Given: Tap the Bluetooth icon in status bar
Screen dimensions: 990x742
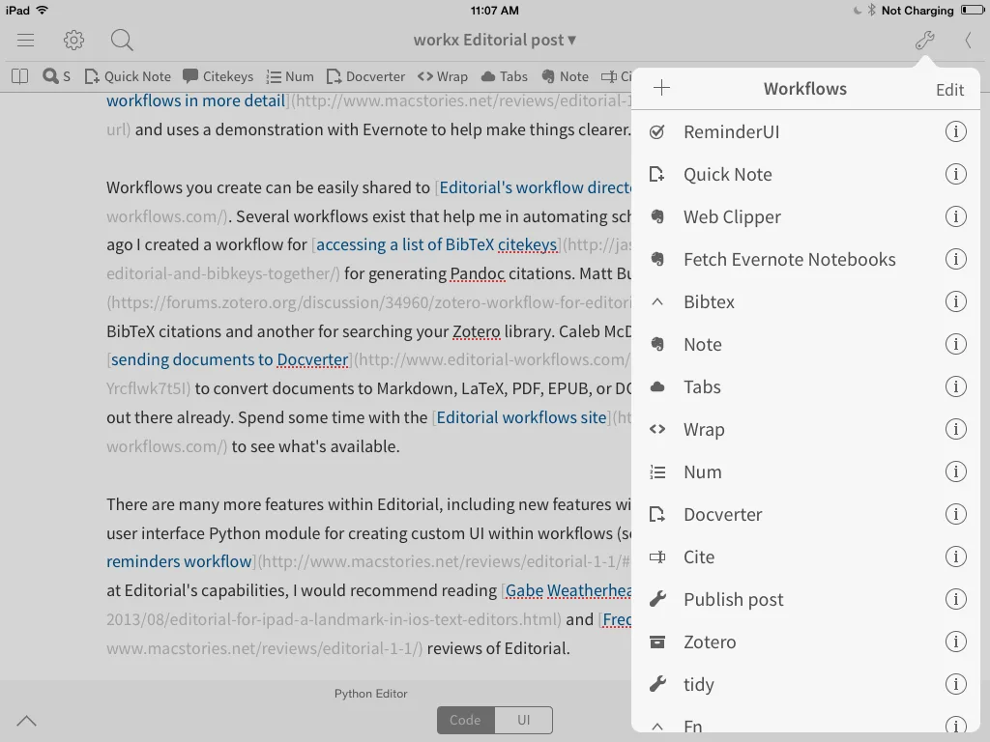Looking at the screenshot, I should click(x=871, y=10).
